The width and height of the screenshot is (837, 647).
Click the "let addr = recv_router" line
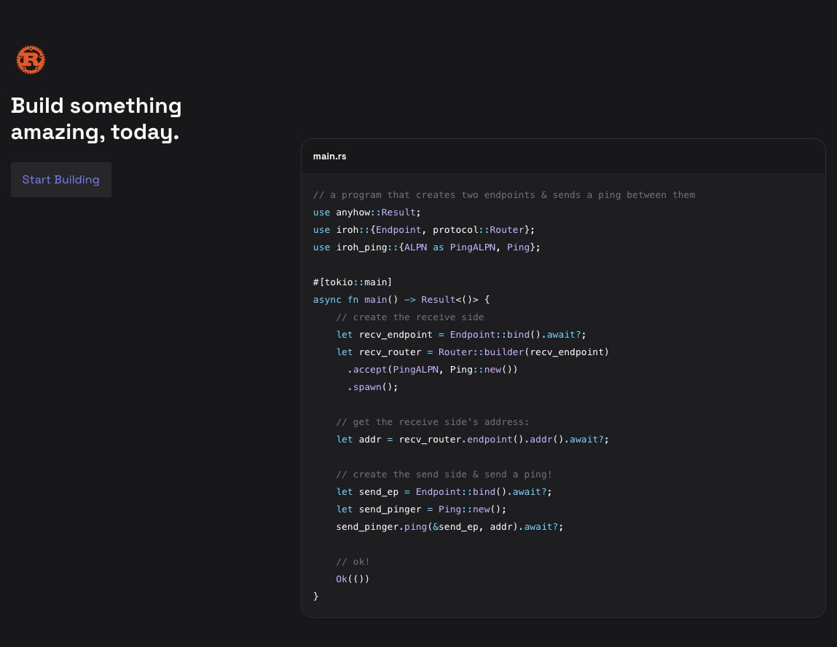pyautogui.click(x=473, y=440)
